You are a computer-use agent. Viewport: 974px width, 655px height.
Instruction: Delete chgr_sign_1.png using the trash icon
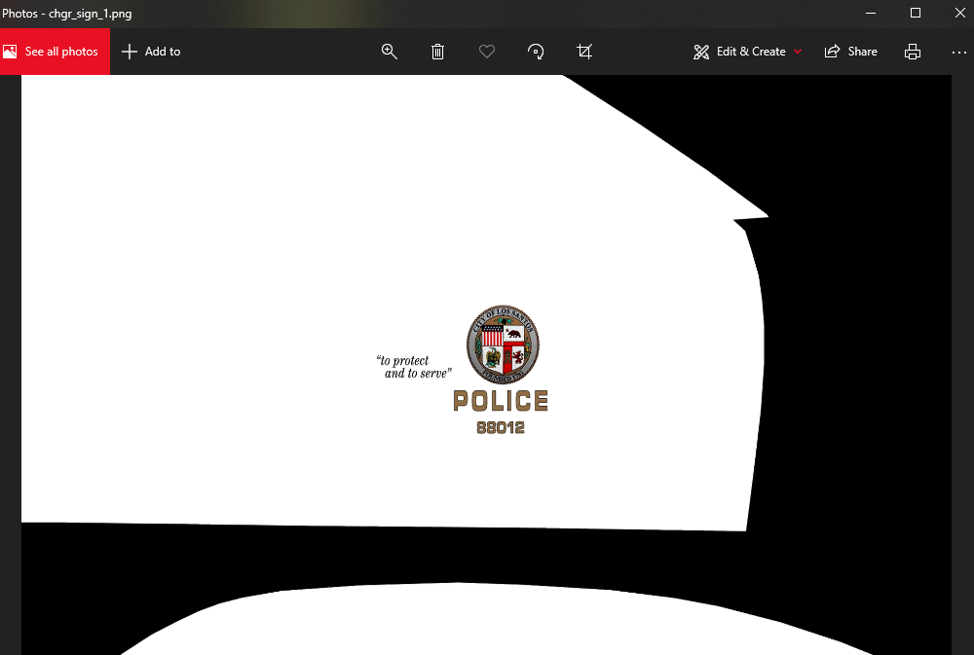click(437, 51)
